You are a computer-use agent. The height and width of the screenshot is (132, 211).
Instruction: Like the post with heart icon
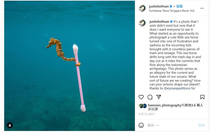point(141,97)
